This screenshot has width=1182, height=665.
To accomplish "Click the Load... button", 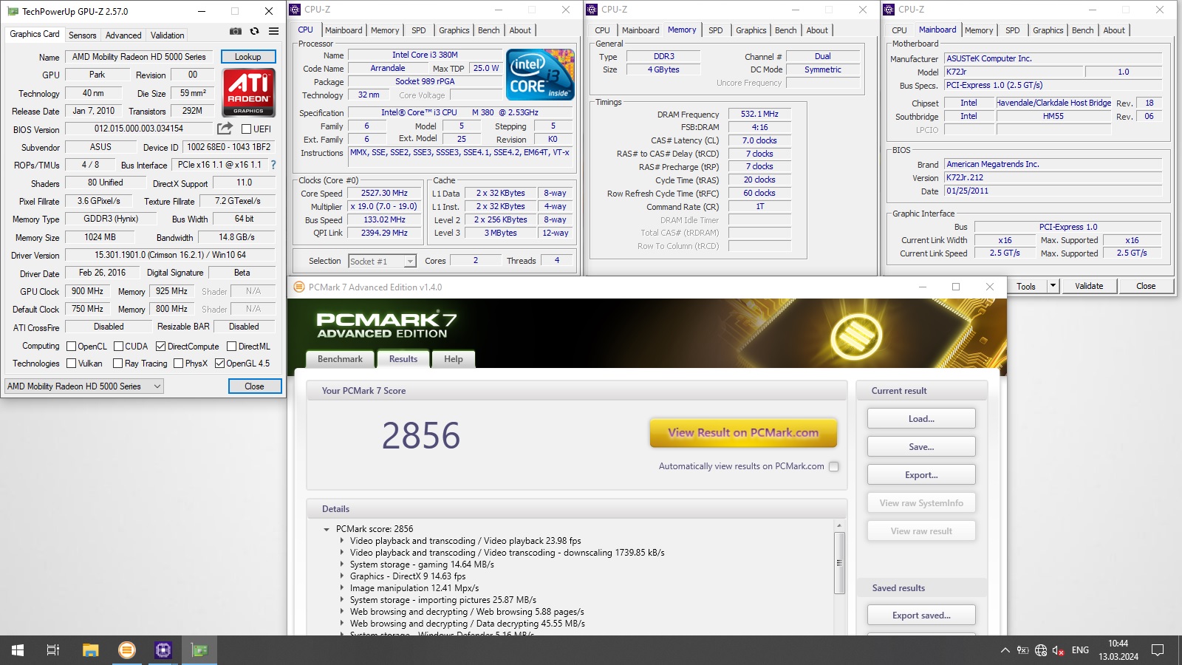I will pos(921,418).
